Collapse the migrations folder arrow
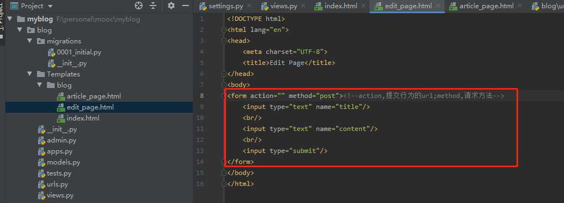The height and width of the screenshot is (203, 564). click(29, 41)
